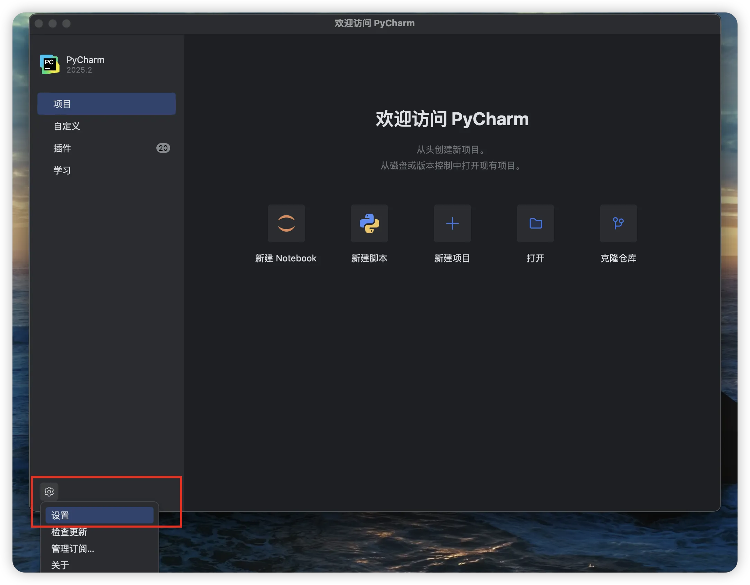Select 设置 in the popup menu

click(99, 516)
